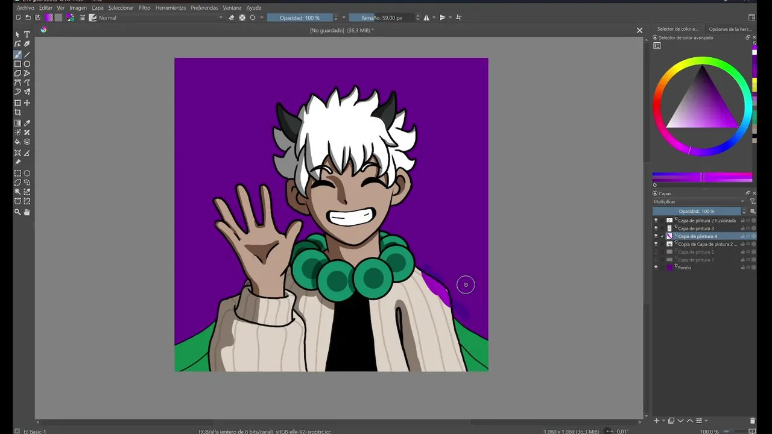Select the Measure angle tool
This screenshot has width=772, height=434.
27,153
